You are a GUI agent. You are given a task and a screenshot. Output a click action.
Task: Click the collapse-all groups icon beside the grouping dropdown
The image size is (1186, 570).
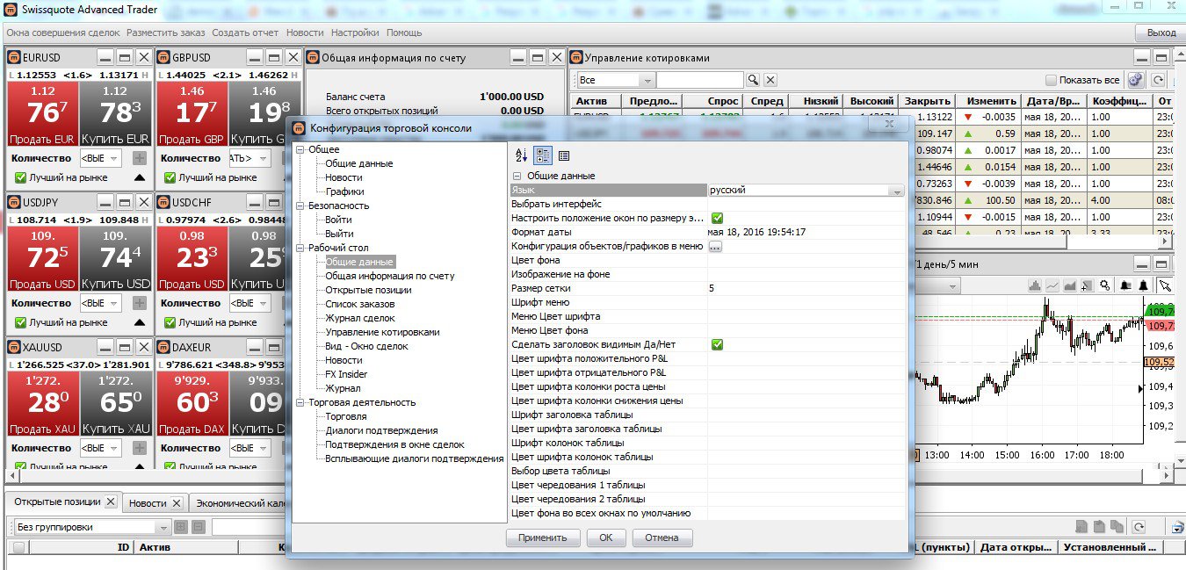click(199, 527)
